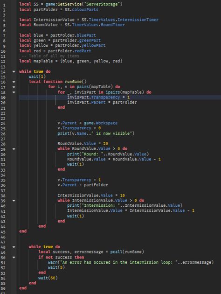This screenshot has width=221, height=294.
Task: Click 'v.Transparency = 1' on line 35
Action: [79, 180]
